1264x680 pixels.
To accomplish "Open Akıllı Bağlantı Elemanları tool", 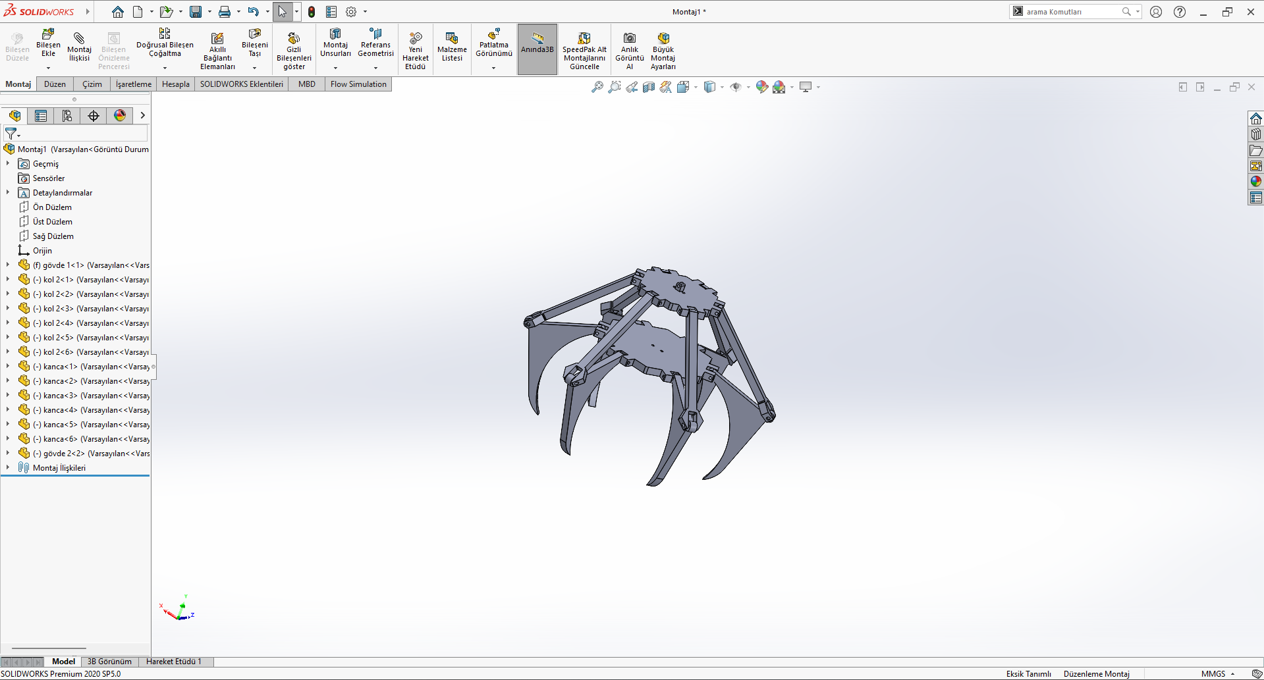I will (x=217, y=51).
